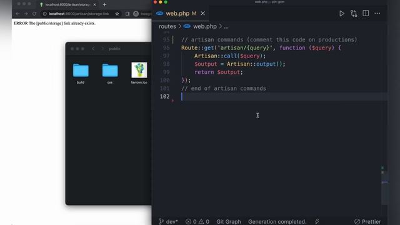Open changes via source control compare icon
This screenshot has height=225, width=400.
[x=354, y=14]
